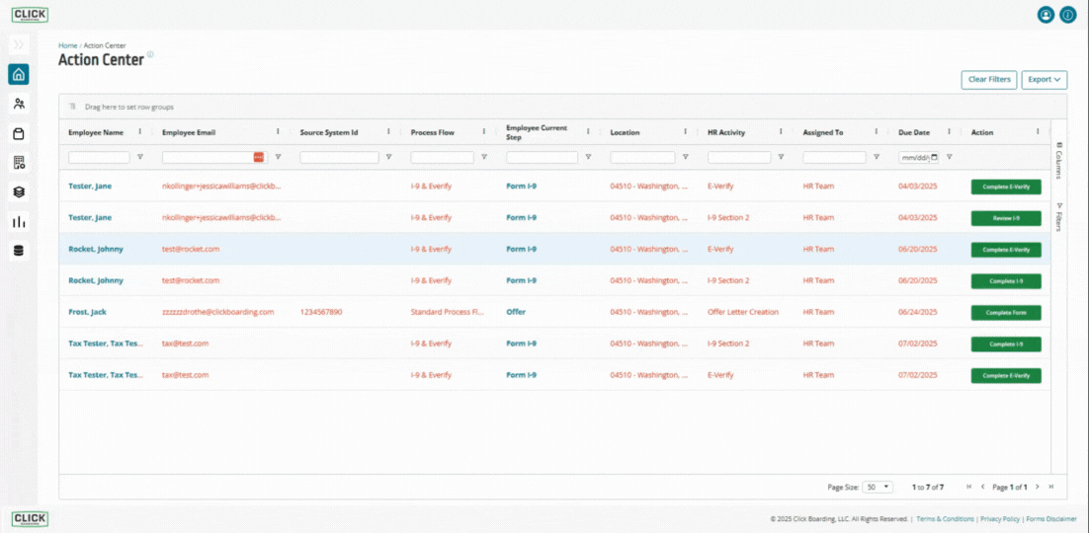Click the 06/24/2025 due date cell
Viewport: 1089px width, 533px height.
click(917, 312)
